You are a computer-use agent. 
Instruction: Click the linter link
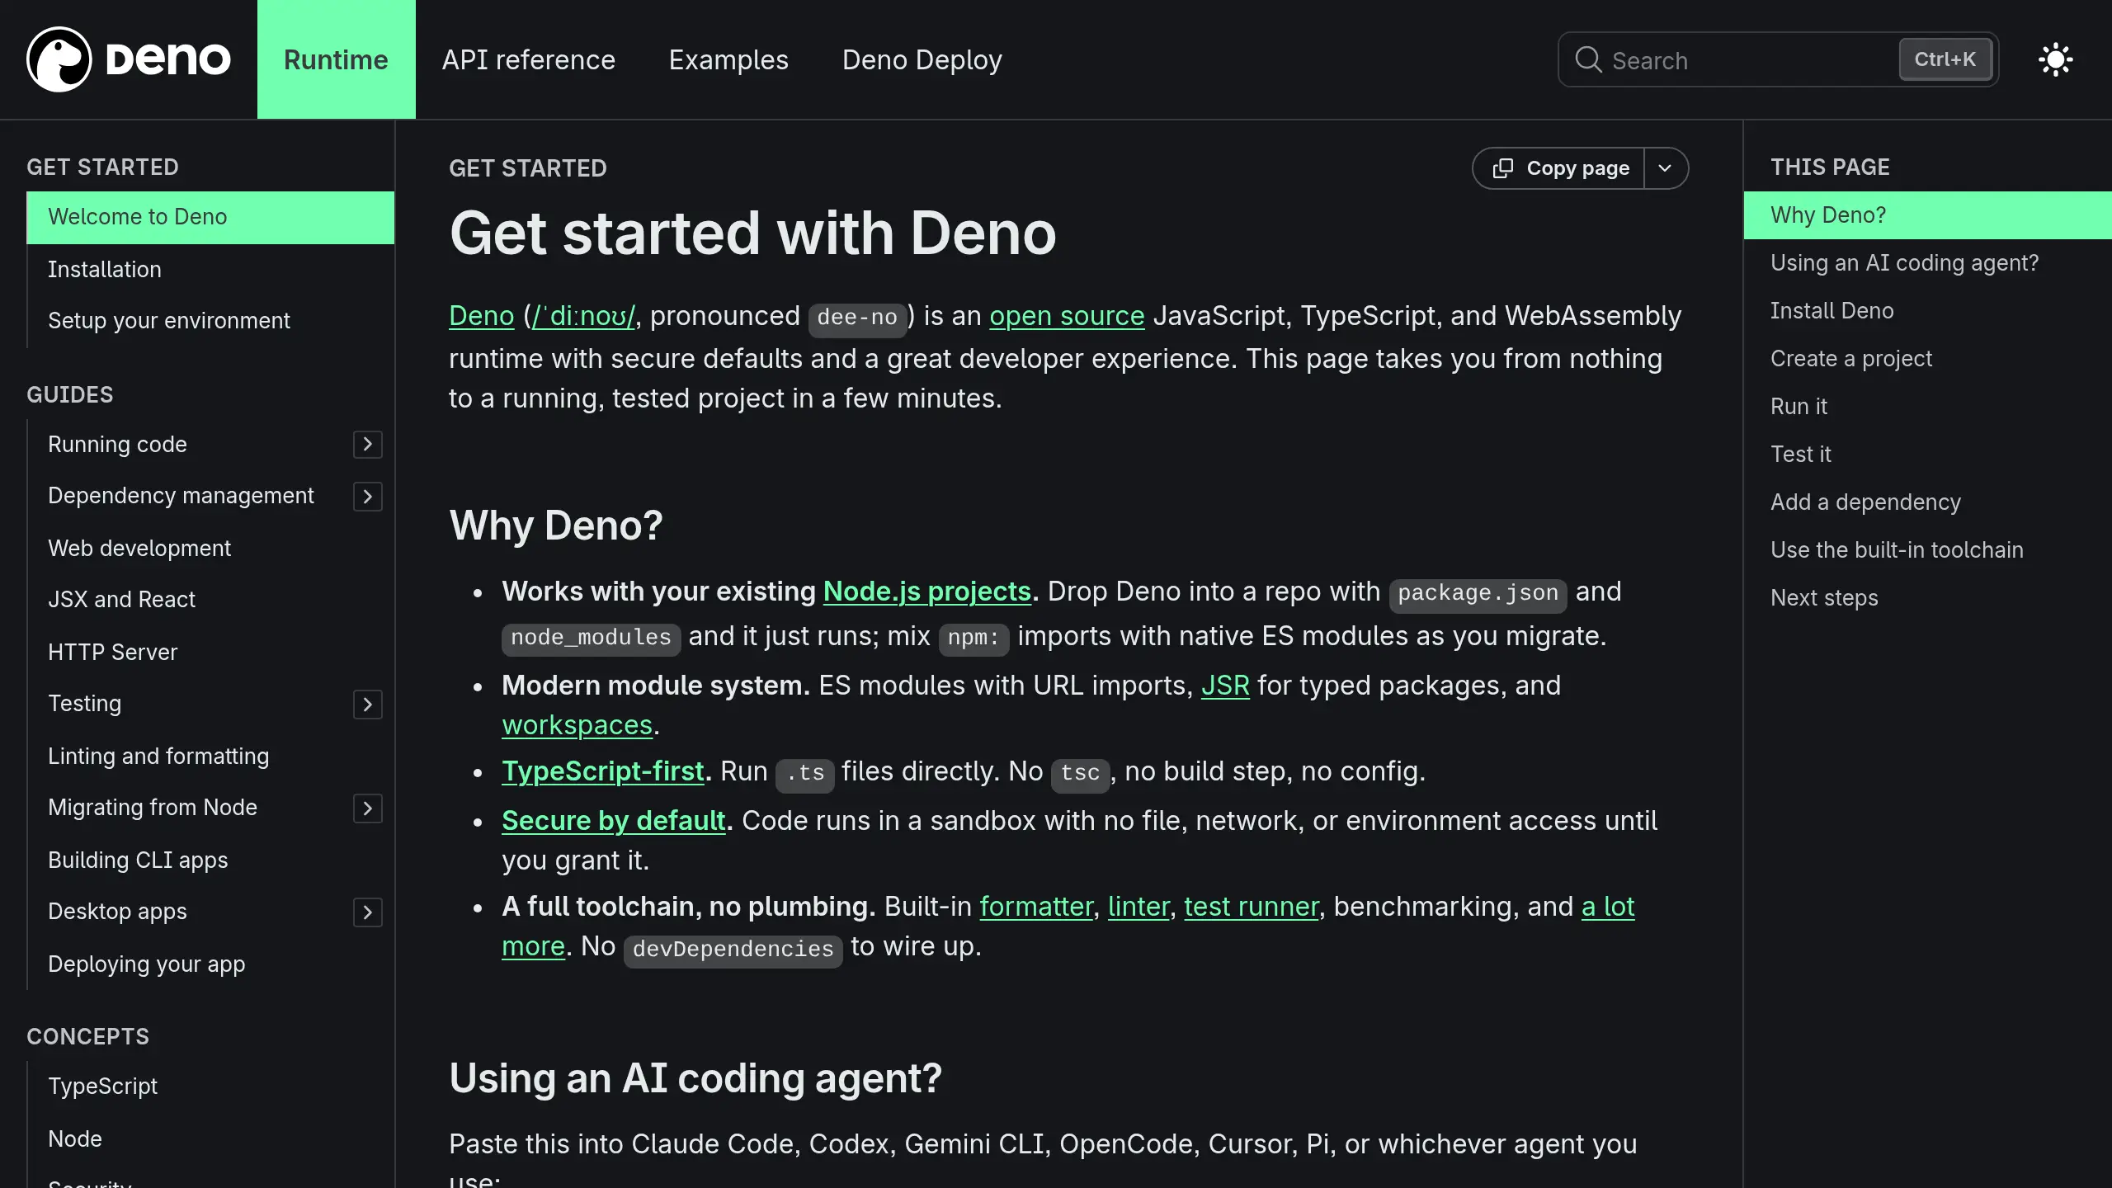pyautogui.click(x=1138, y=907)
